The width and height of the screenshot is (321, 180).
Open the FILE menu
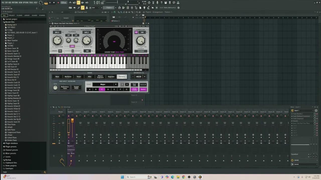(3, 2)
